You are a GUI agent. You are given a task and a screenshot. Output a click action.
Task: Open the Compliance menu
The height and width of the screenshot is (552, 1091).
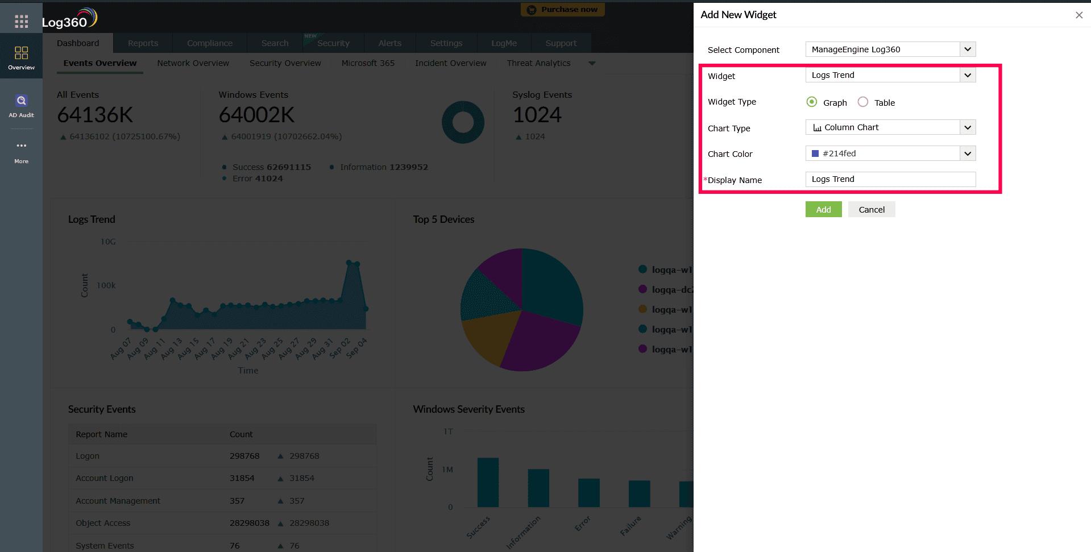coord(209,43)
